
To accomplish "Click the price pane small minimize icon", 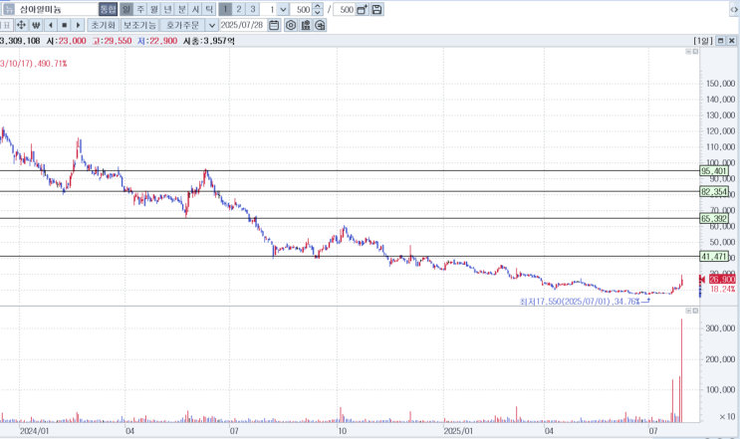I will 688,51.
